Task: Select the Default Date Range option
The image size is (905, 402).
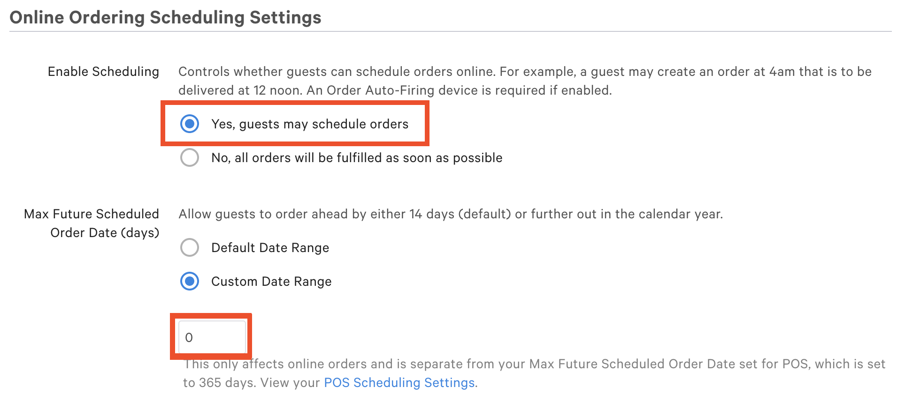Action: 190,247
